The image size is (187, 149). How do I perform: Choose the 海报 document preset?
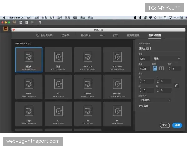pos(58,60)
